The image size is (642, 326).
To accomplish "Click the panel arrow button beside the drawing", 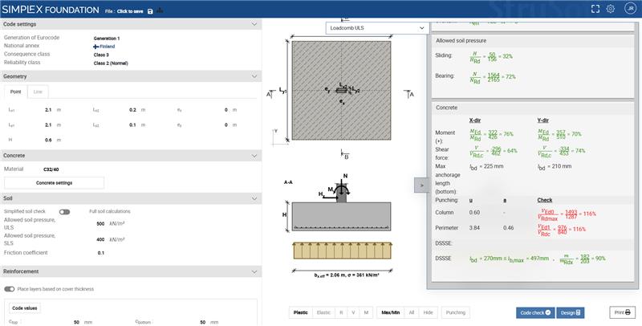I will 421,185.
